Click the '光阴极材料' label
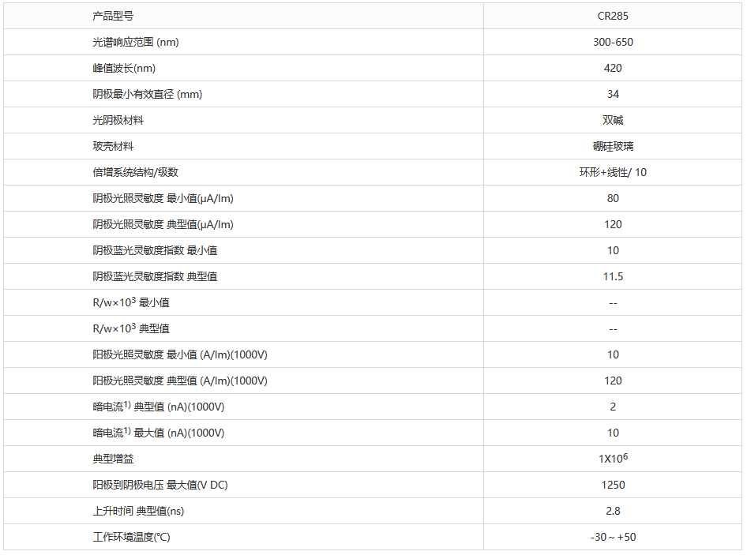The width and height of the screenshot is (747, 555). (118, 120)
